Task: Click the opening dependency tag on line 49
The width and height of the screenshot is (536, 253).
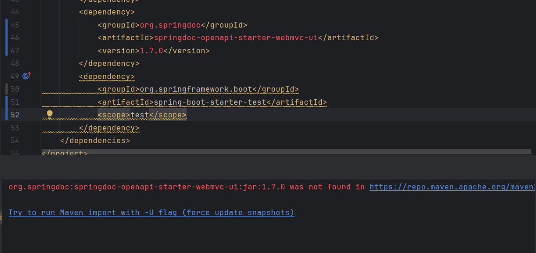Action: click(x=107, y=76)
